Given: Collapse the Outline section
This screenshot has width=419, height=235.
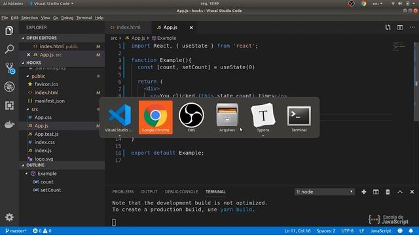Looking at the screenshot, I should 23,165.
